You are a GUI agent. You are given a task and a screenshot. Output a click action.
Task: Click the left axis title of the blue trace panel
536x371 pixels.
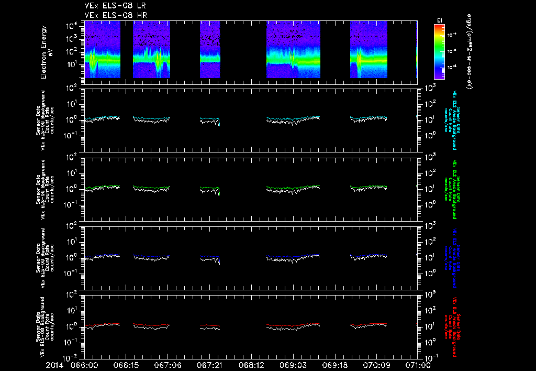point(44,258)
